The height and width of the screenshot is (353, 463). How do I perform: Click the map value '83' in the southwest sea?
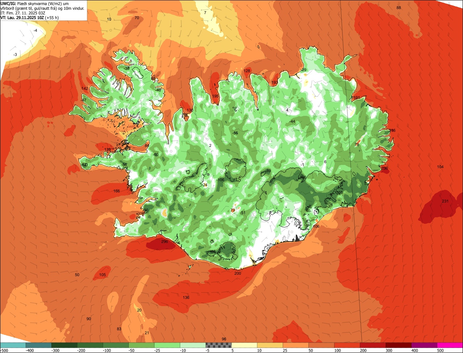point(119,329)
